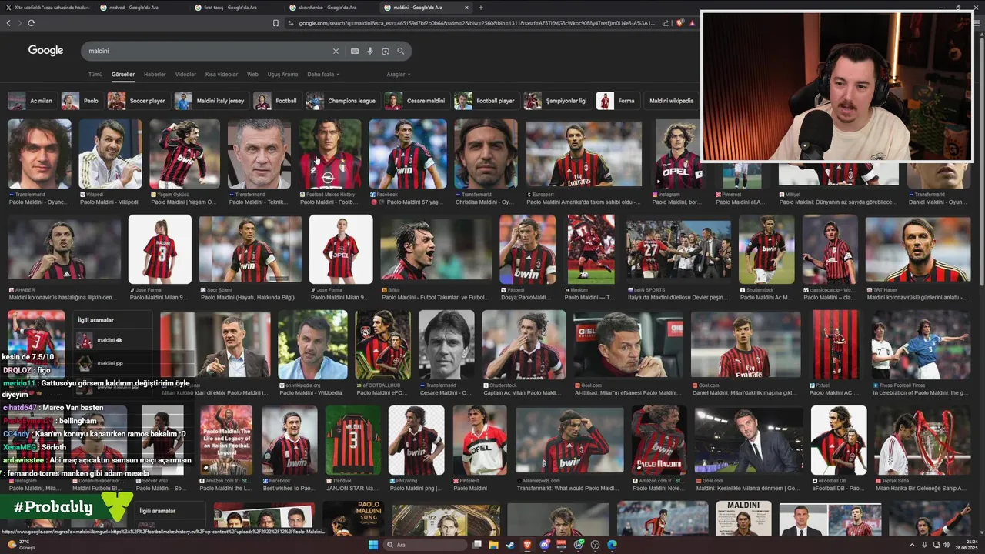This screenshot has height=554, width=985.
Task: Open the Windows Start menu
Action: pos(373,545)
